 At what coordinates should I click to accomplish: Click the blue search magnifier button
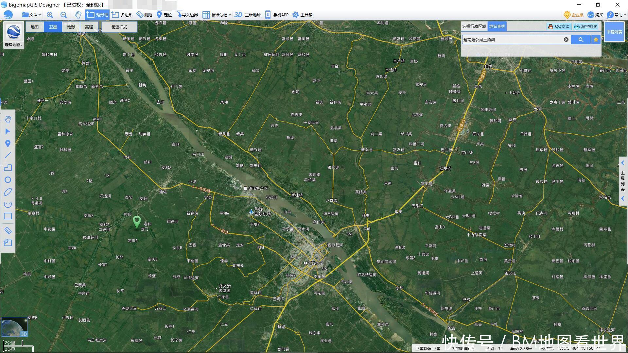tap(581, 40)
